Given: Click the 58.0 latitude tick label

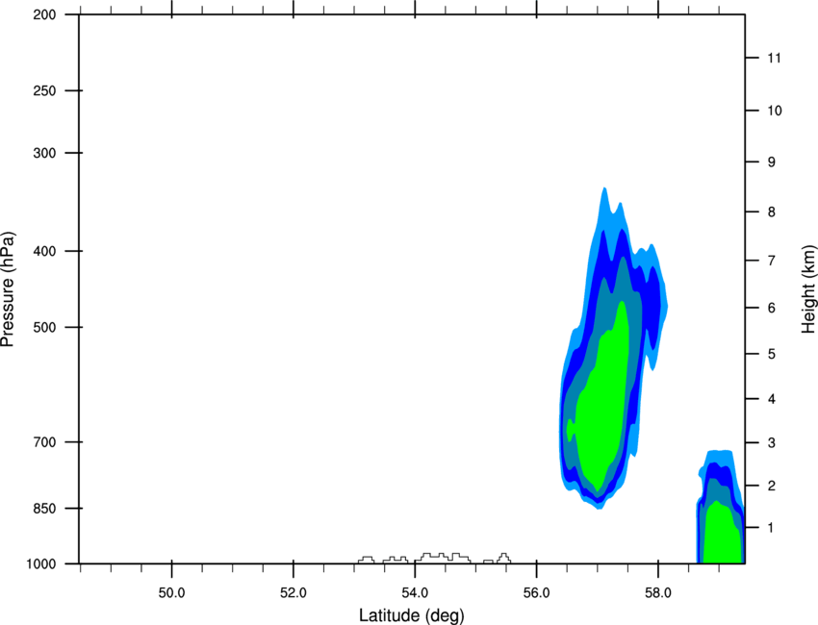Looking at the screenshot, I should click(x=658, y=593).
